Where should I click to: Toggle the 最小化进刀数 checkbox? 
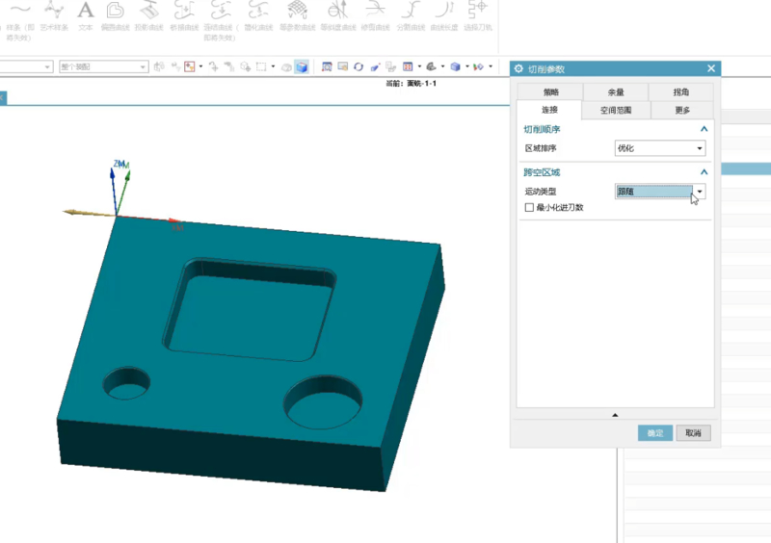(x=529, y=207)
